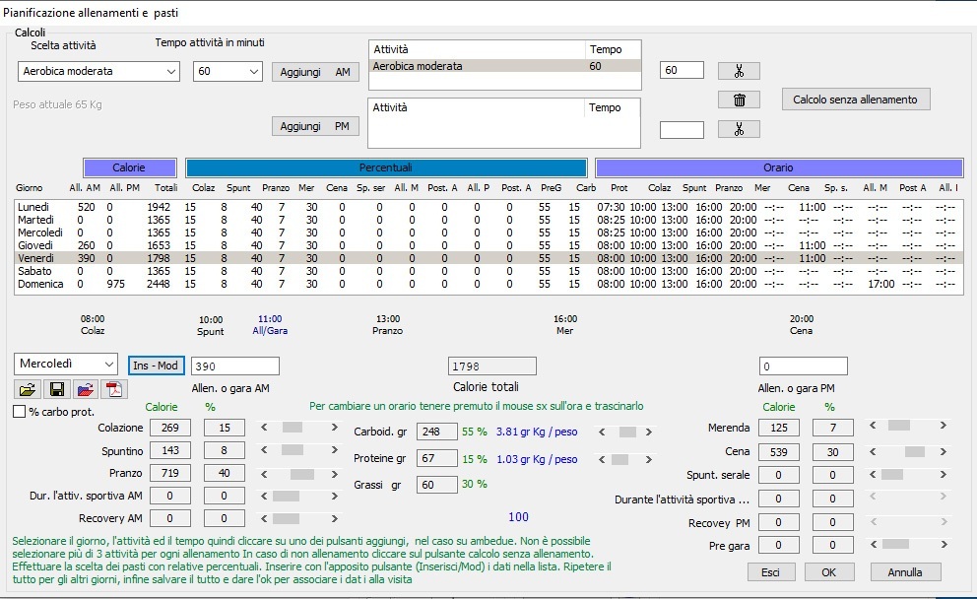The image size is (977, 599).
Task: Click the Orario header bar
Action: click(x=778, y=167)
